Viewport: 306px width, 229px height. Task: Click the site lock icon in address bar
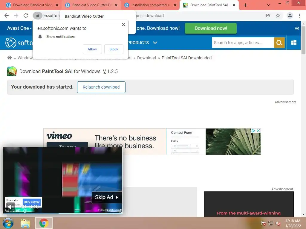pos(37,16)
